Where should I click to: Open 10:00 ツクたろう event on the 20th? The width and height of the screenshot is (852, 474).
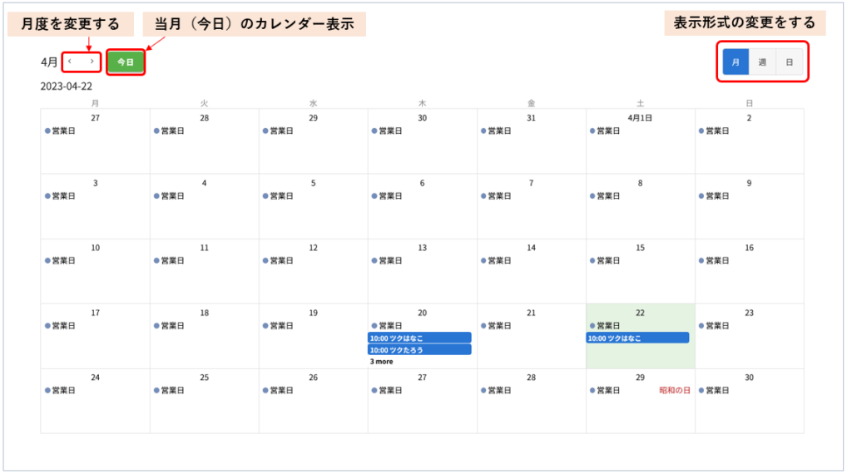pyautogui.click(x=419, y=350)
